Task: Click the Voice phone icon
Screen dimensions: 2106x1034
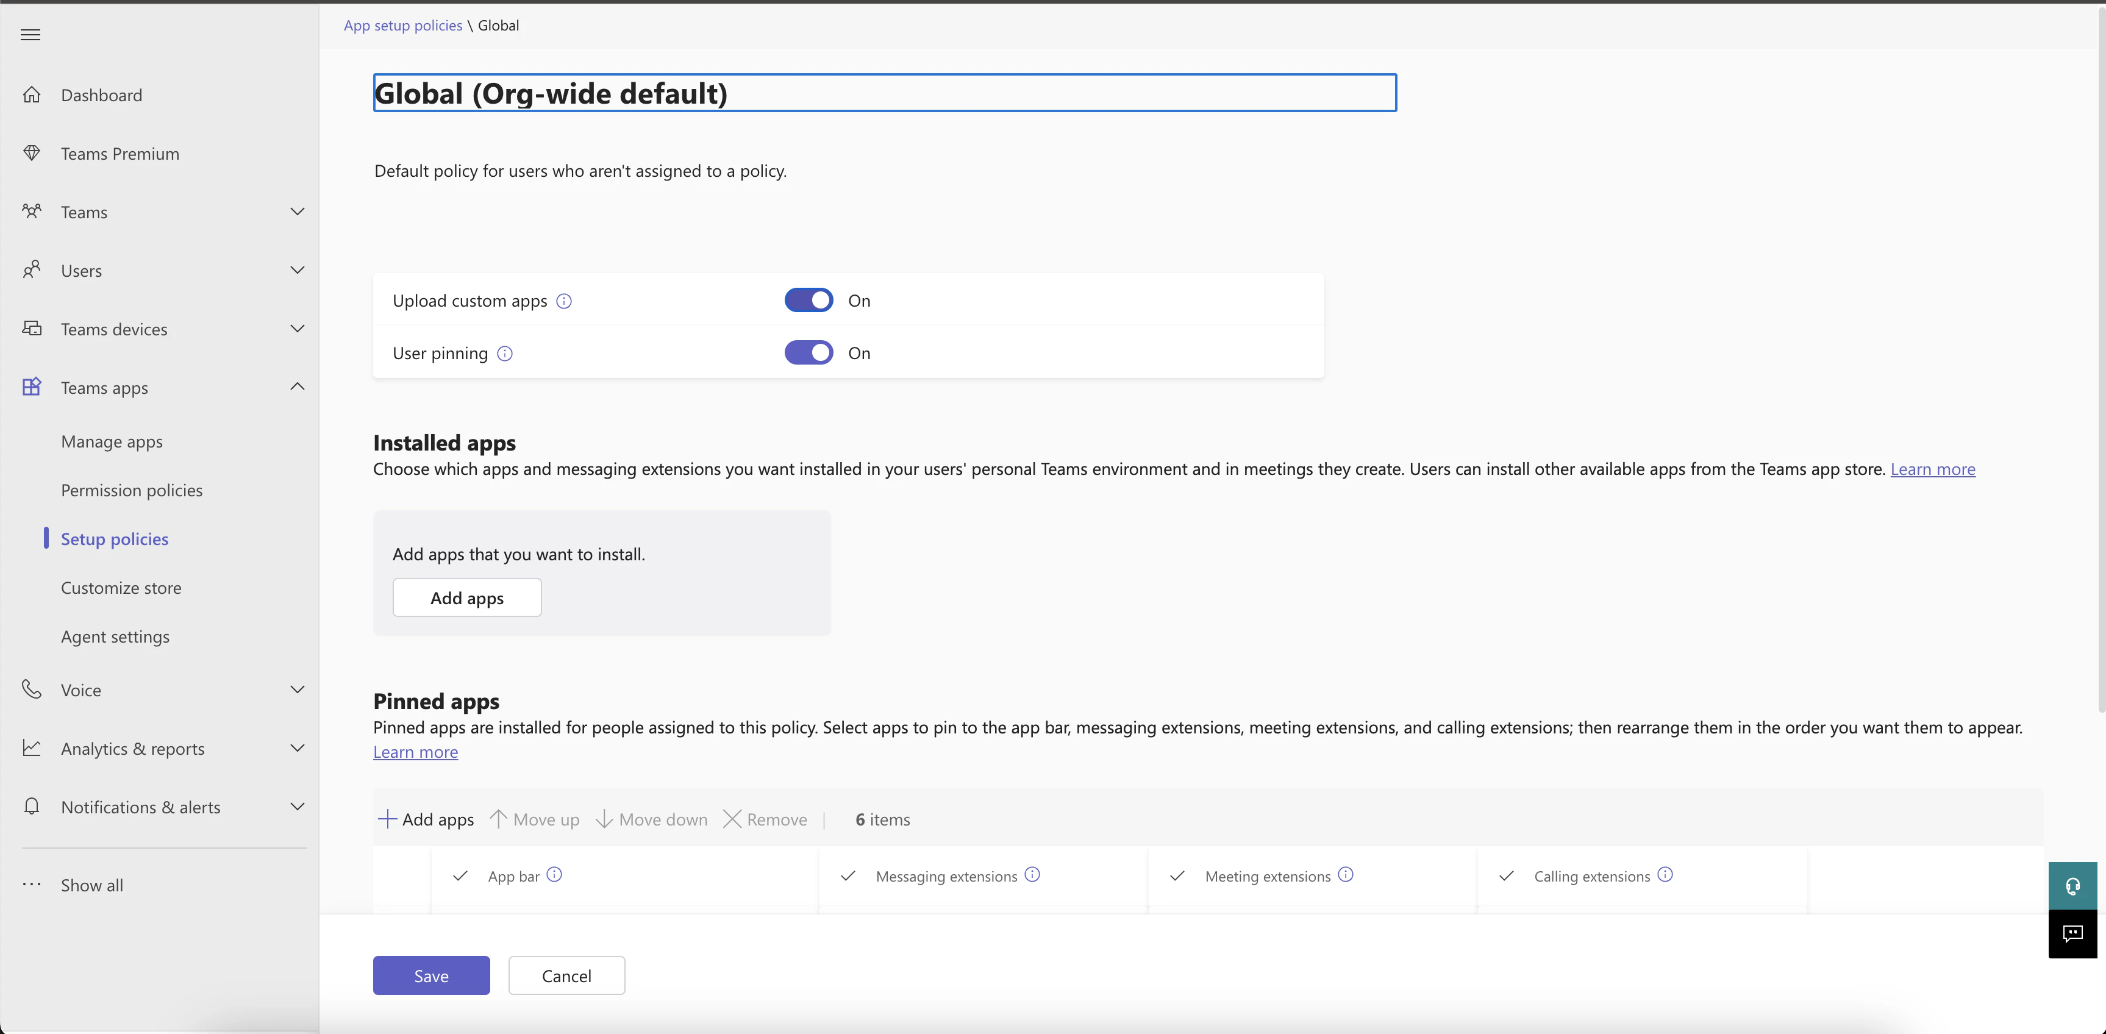Action: (31, 689)
